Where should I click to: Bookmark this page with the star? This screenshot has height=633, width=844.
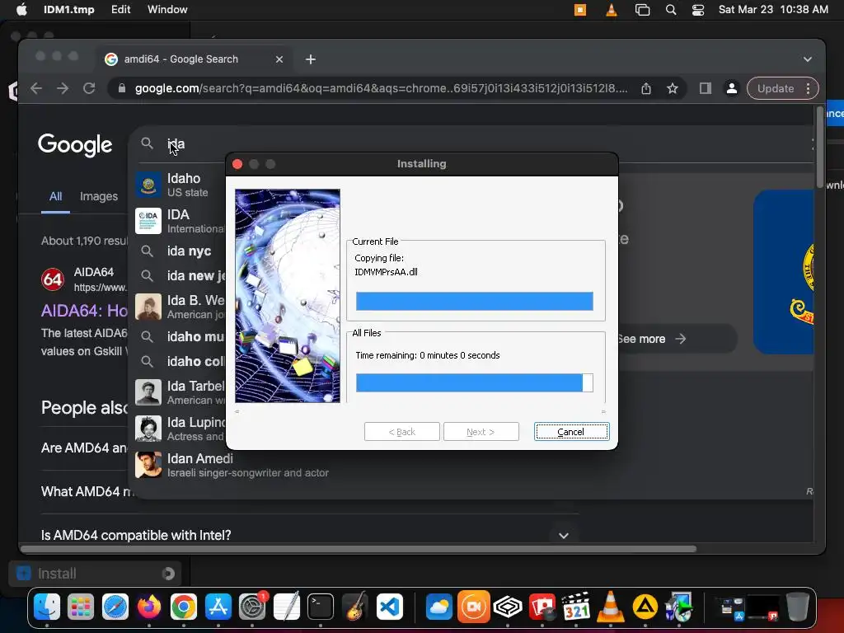(x=673, y=88)
